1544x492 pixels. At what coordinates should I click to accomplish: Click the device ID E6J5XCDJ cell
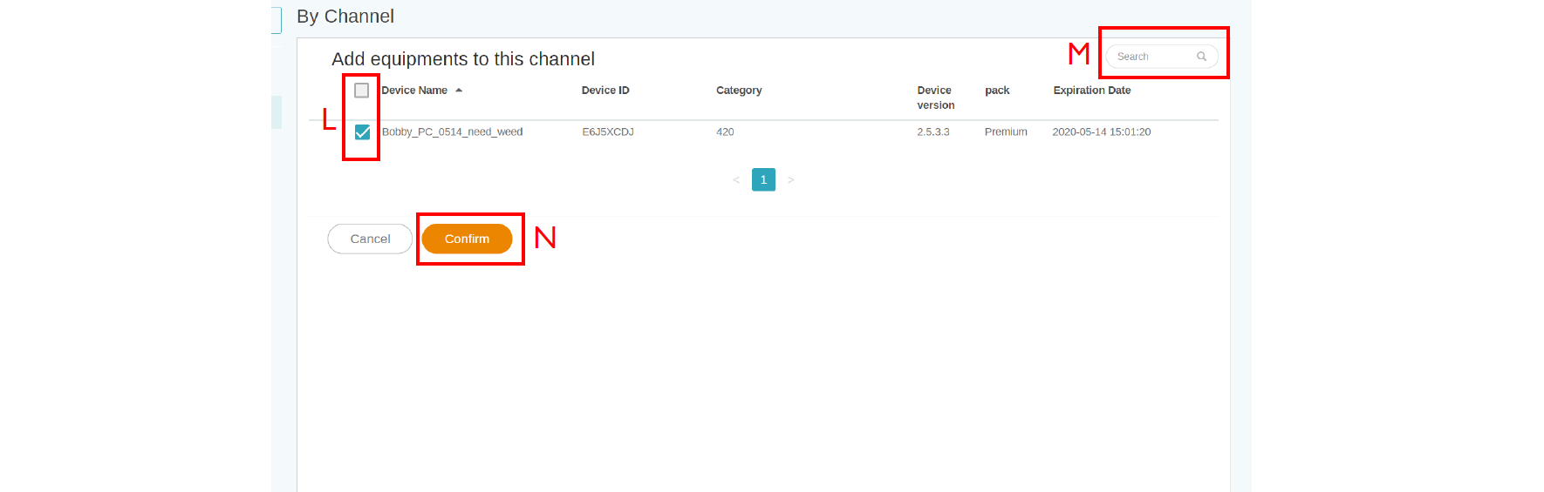(608, 132)
